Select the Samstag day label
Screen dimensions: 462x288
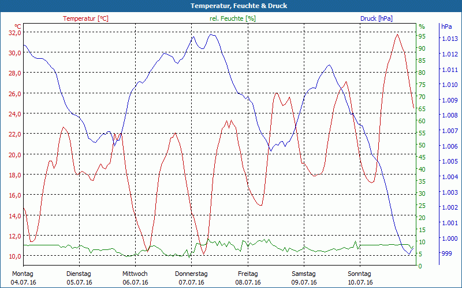click(304, 274)
